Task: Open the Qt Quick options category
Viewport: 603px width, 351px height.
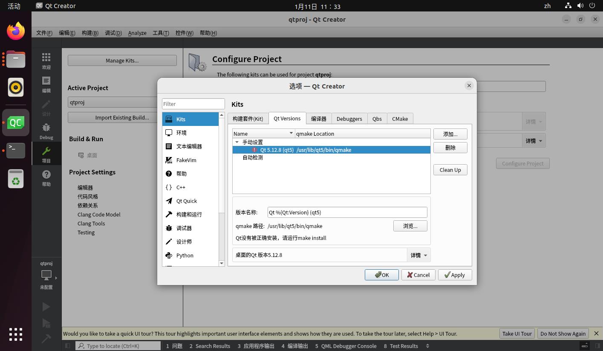Action: 190,201
